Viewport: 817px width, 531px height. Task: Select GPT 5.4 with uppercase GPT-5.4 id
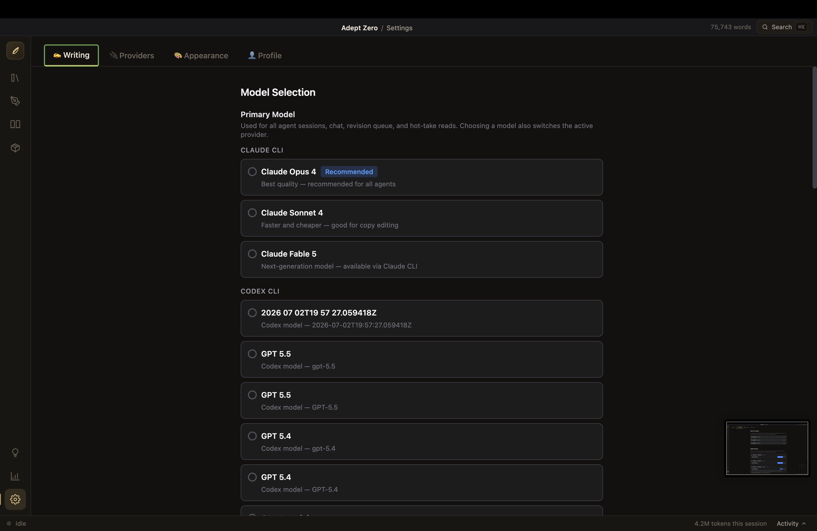tap(252, 477)
